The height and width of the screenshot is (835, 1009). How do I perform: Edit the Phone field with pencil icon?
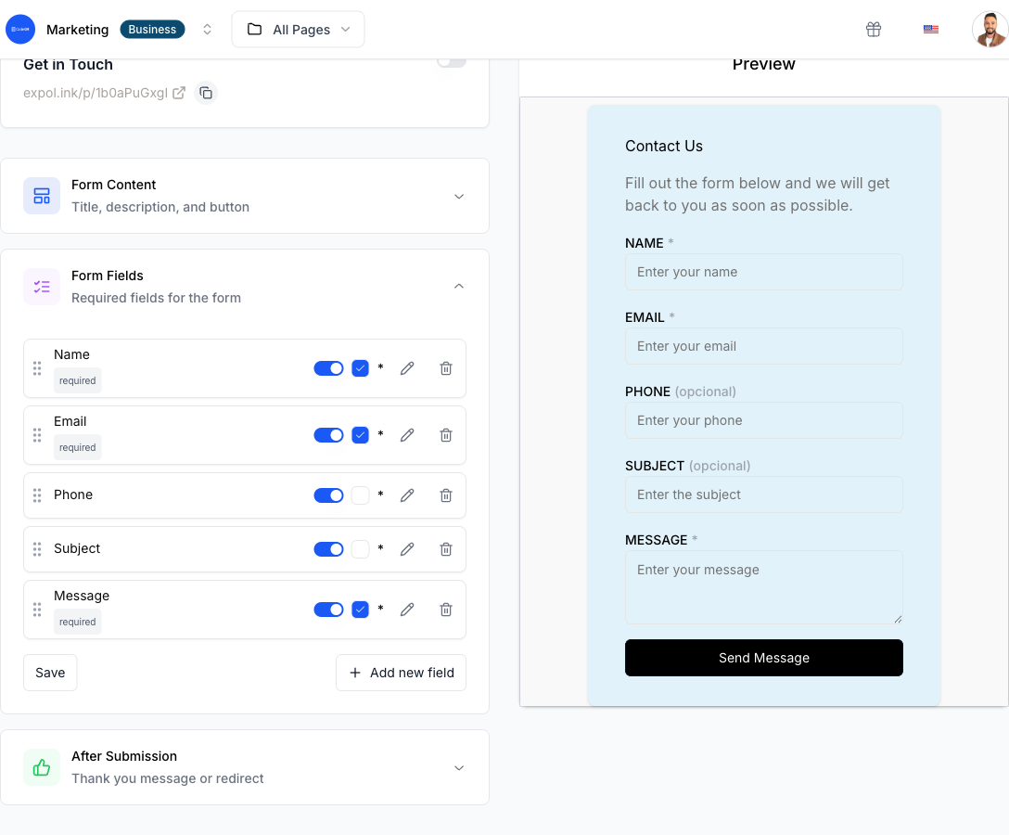[407, 495]
